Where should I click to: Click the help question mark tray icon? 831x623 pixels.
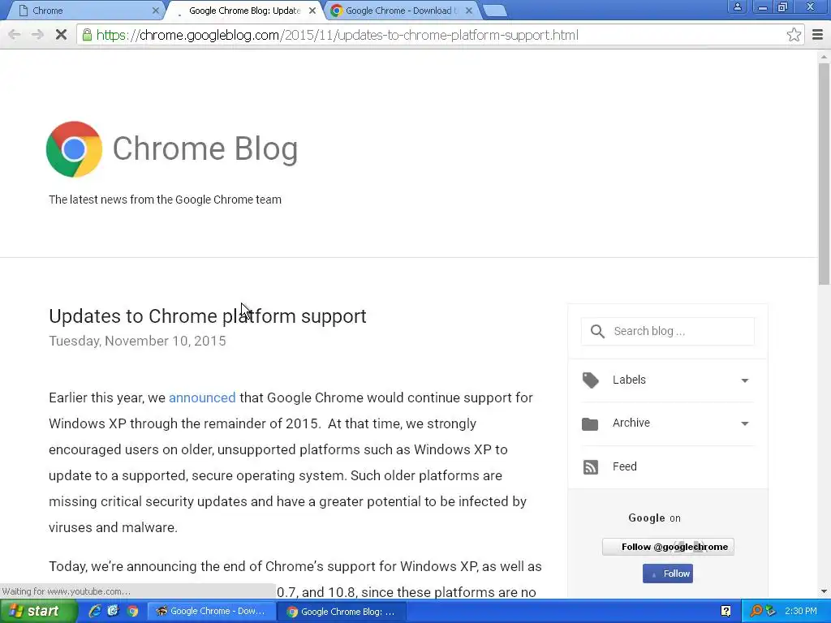[726, 611]
